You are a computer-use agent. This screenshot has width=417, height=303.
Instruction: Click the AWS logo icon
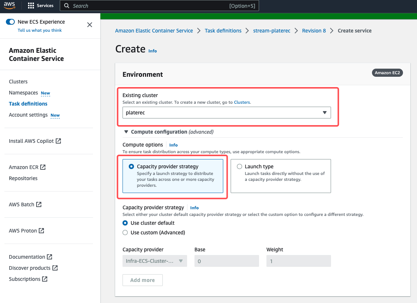click(10, 6)
